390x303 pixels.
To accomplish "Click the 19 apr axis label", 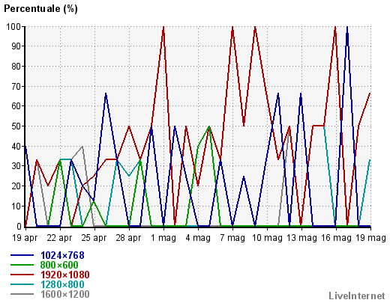I will coord(25,238).
